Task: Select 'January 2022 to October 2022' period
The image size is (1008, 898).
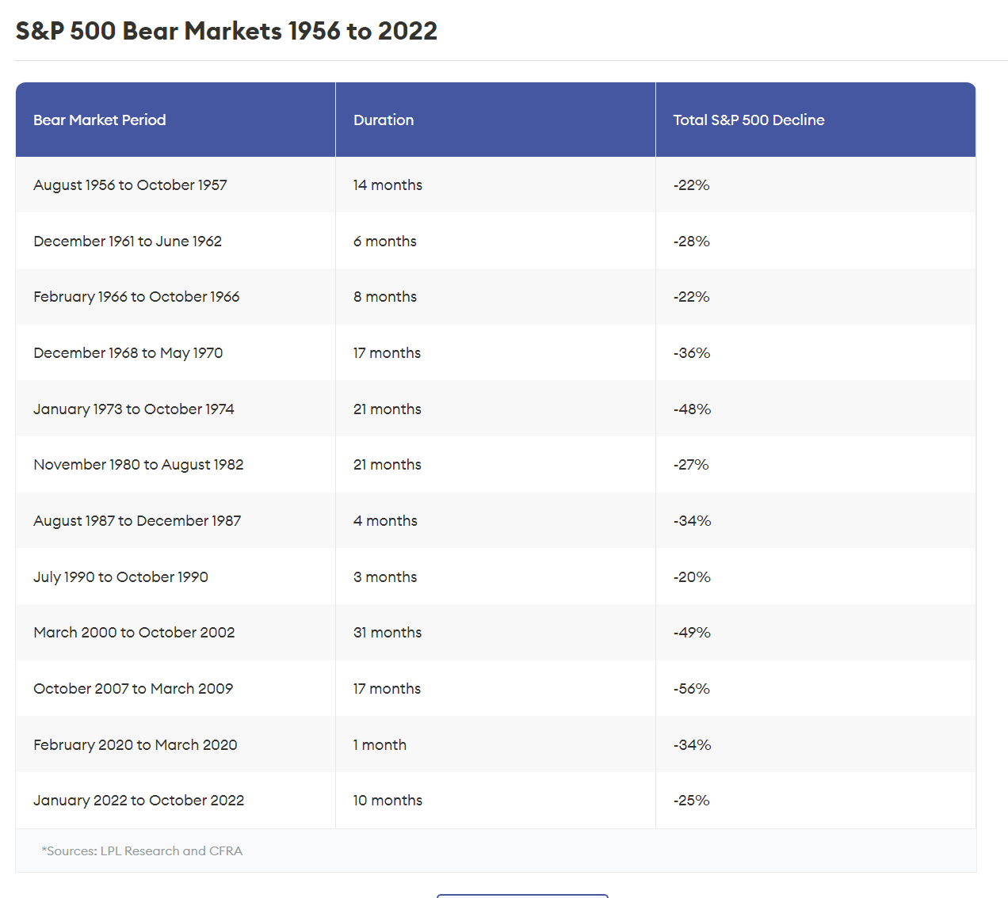Action: 139,801
